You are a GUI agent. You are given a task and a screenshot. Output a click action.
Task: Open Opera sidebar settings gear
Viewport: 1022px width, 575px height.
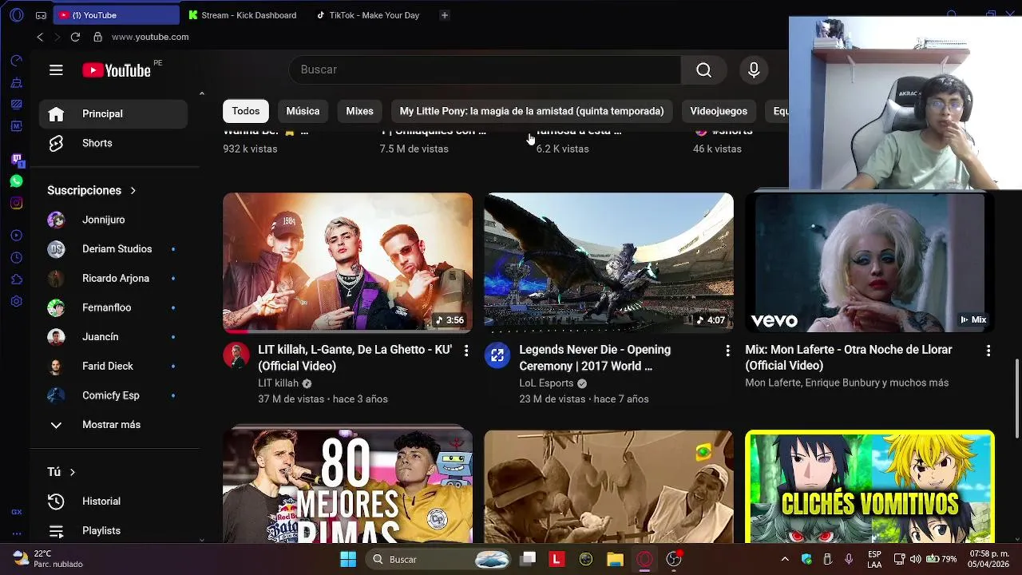pyautogui.click(x=17, y=302)
